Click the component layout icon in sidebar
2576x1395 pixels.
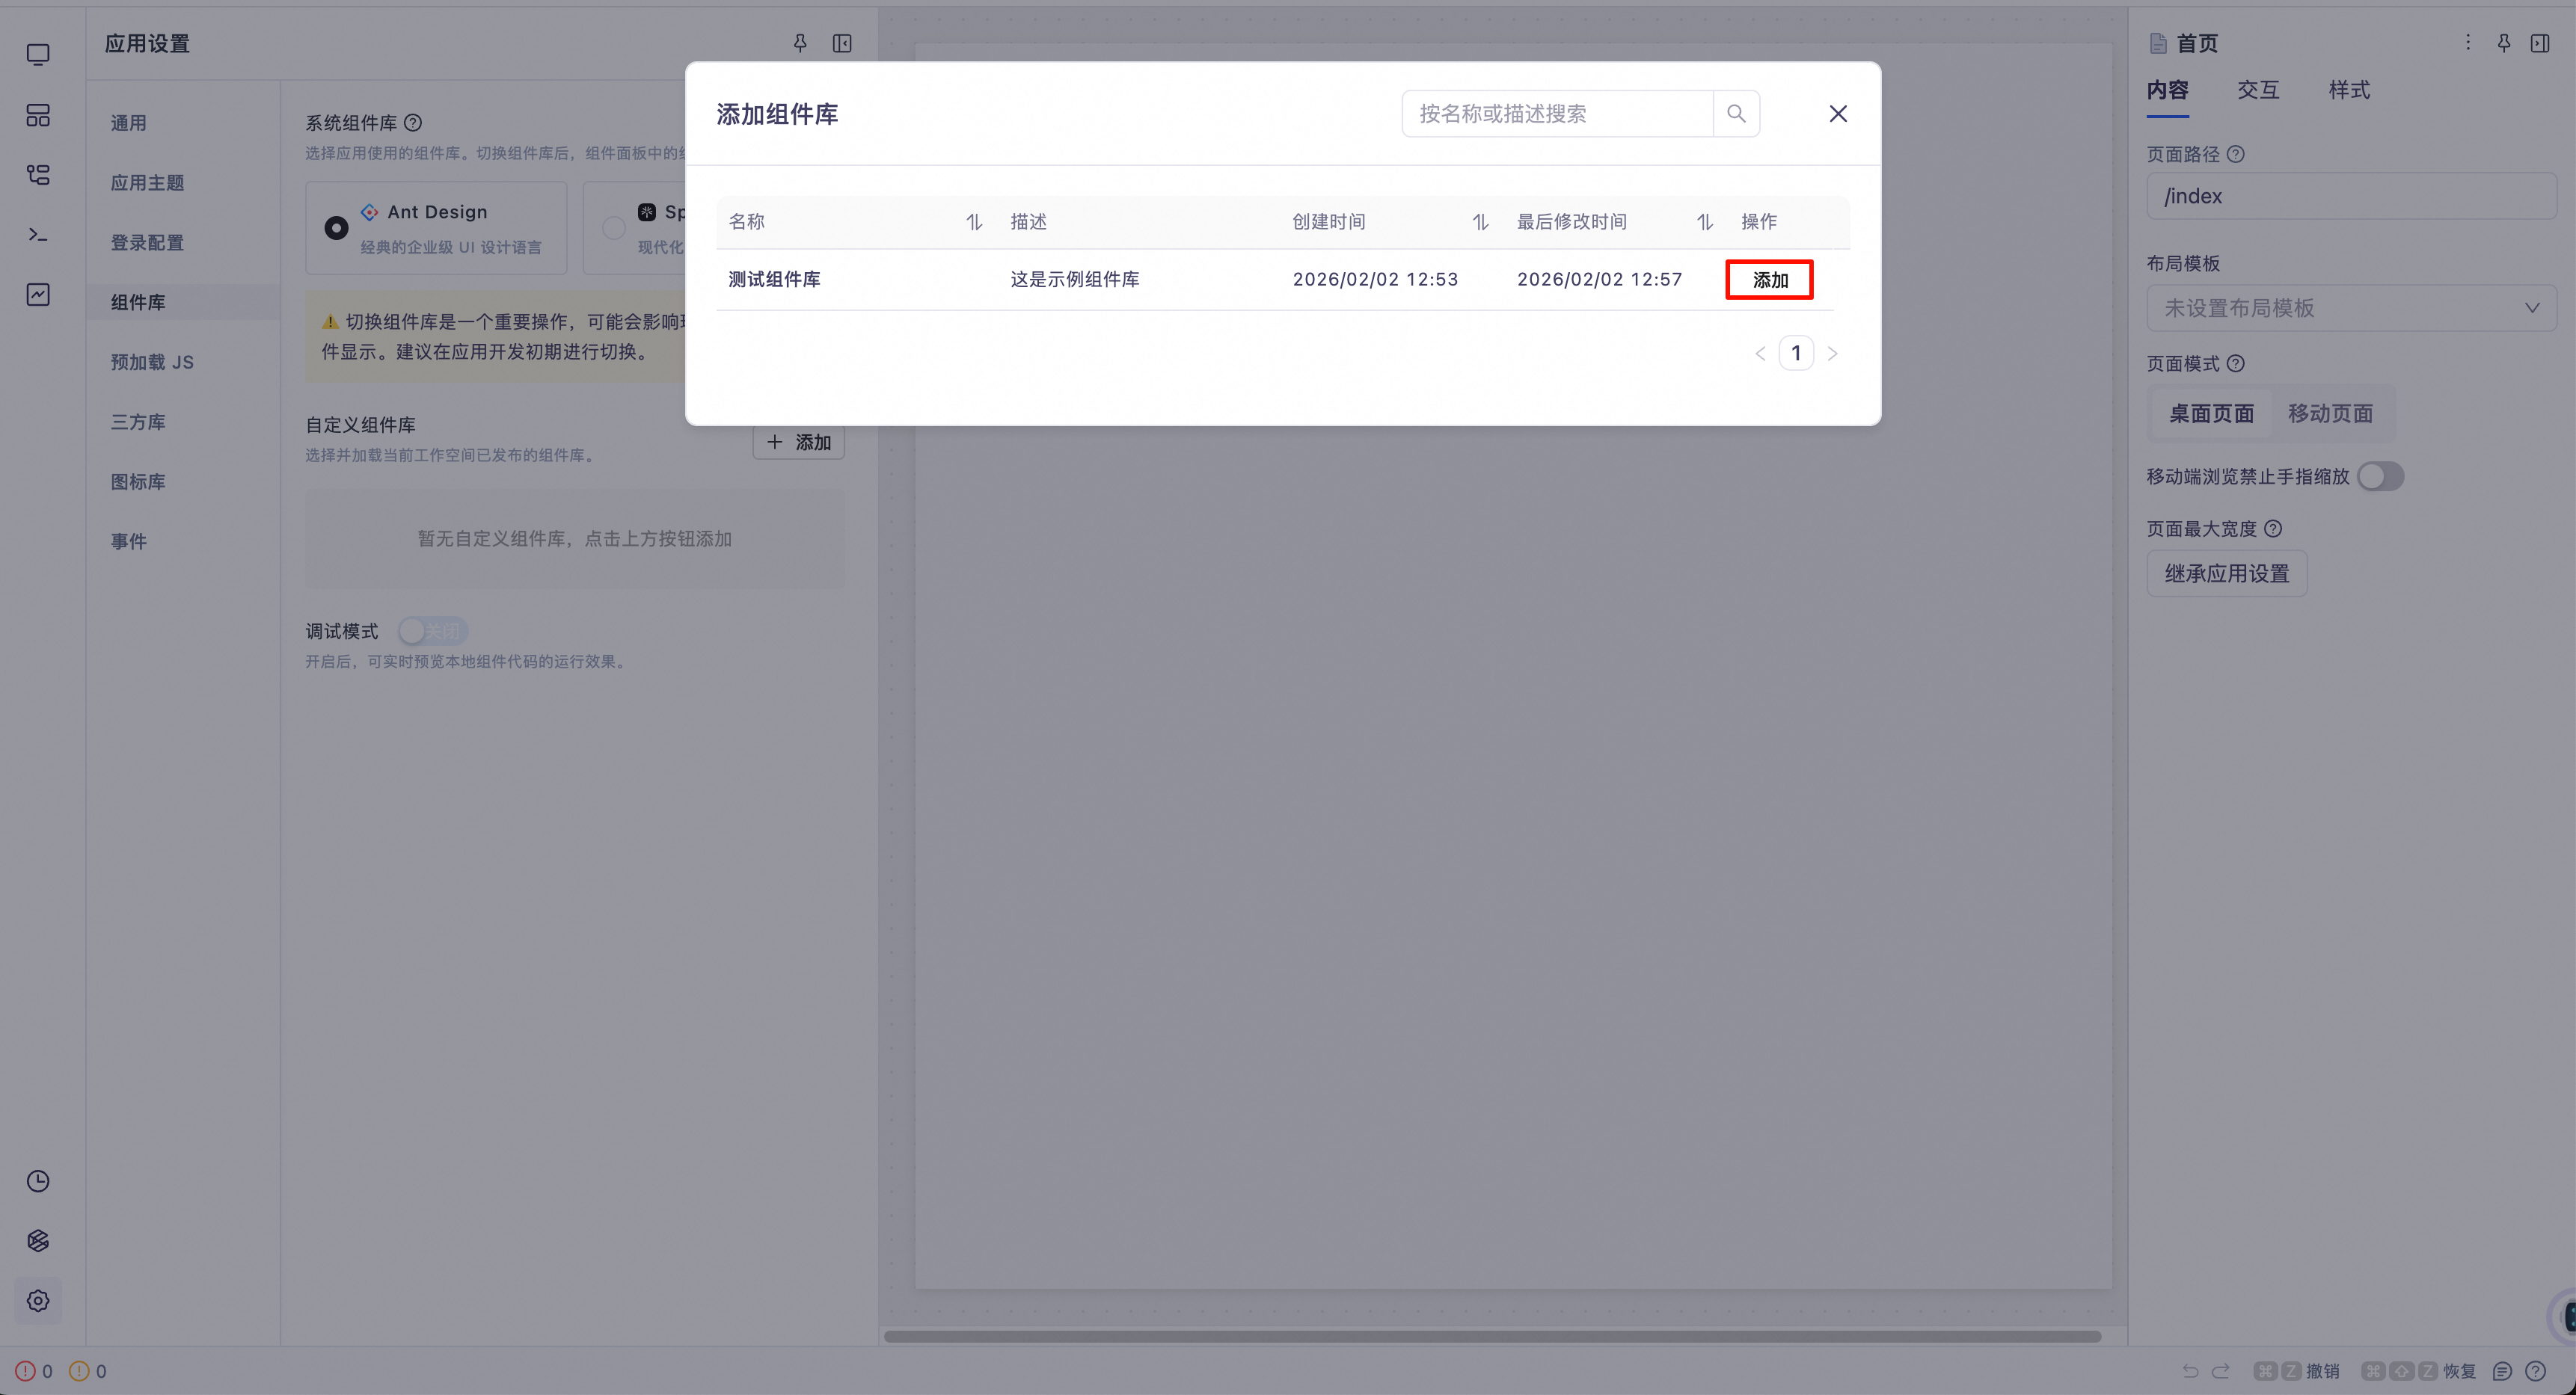coord(38,116)
